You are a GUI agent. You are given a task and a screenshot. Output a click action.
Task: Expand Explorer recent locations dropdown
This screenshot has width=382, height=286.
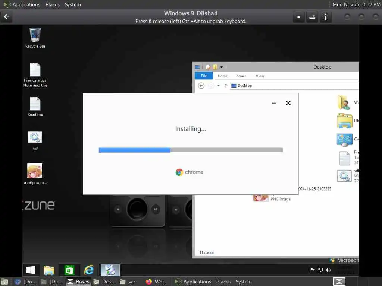219,86
